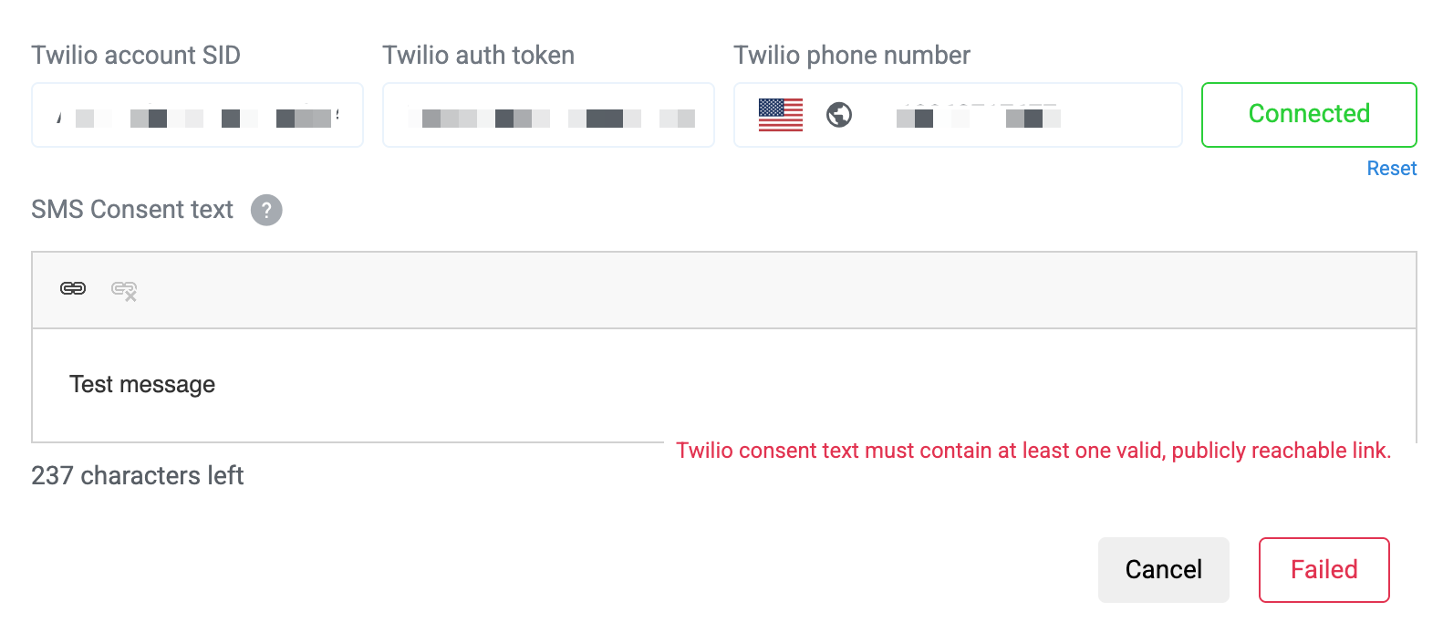Open the region selector via the globe control
Image resolution: width=1443 pixels, height=633 pixels.
[x=837, y=115]
